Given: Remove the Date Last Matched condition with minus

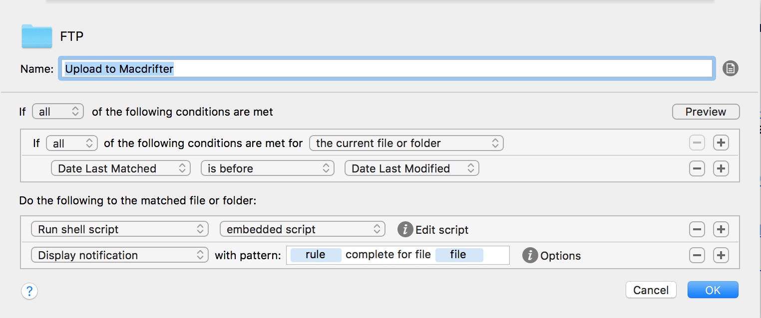Looking at the screenshot, I should (697, 168).
